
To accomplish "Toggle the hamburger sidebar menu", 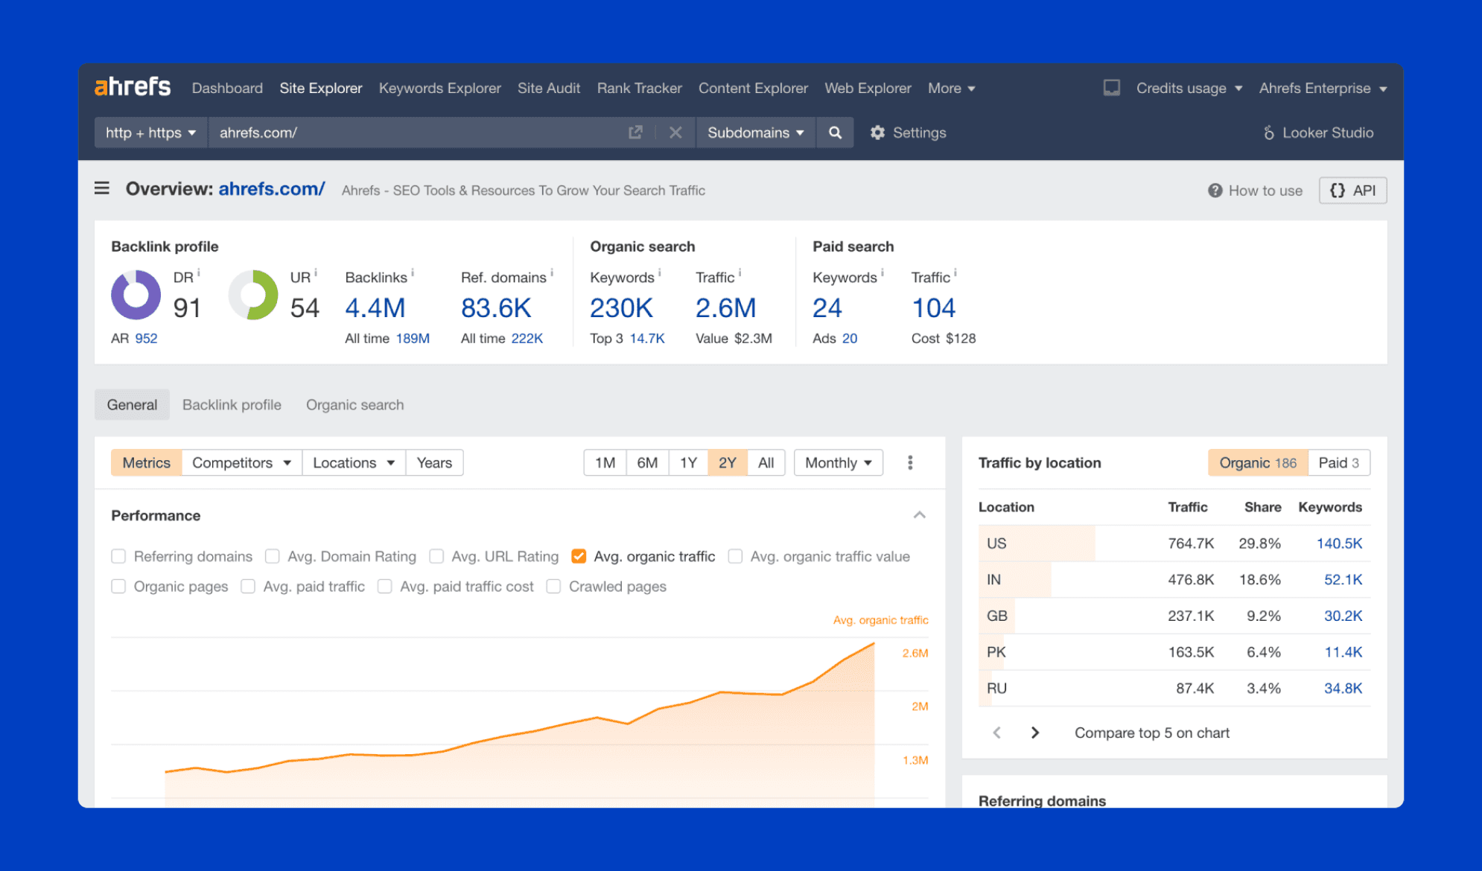I will click(x=102, y=188).
